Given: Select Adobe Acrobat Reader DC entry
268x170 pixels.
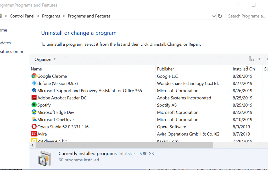Looking at the screenshot, I should coord(62,98).
